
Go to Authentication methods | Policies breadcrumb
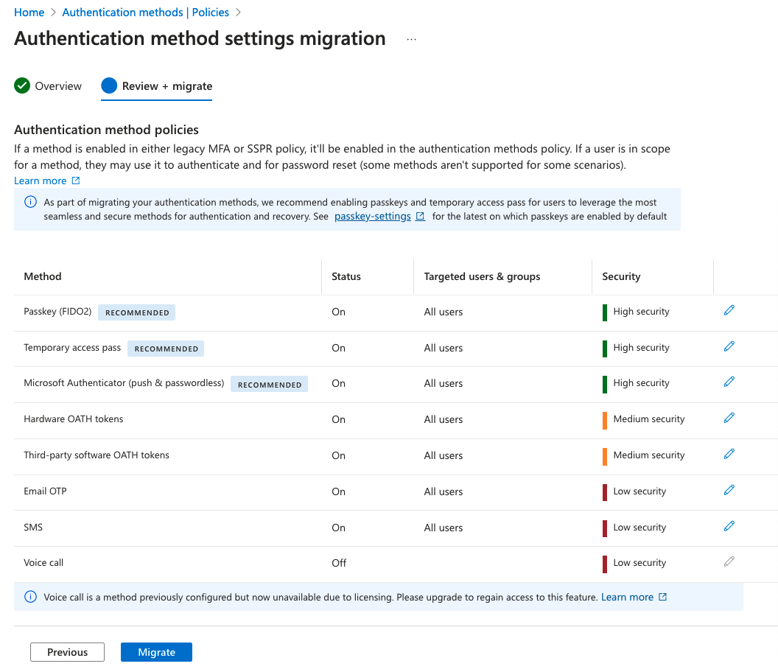pyautogui.click(x=145, y=13)
